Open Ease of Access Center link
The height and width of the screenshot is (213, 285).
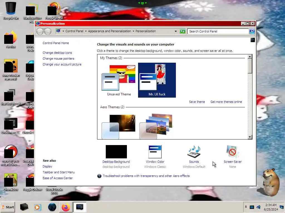click(58, 178)
